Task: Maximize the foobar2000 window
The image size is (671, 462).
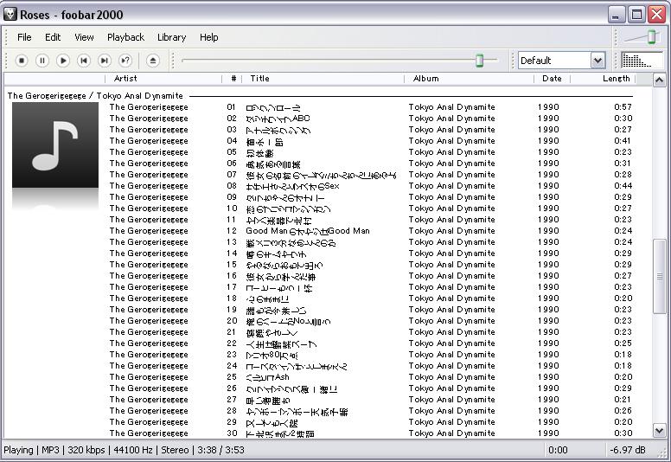Action: tap(636, 15)
